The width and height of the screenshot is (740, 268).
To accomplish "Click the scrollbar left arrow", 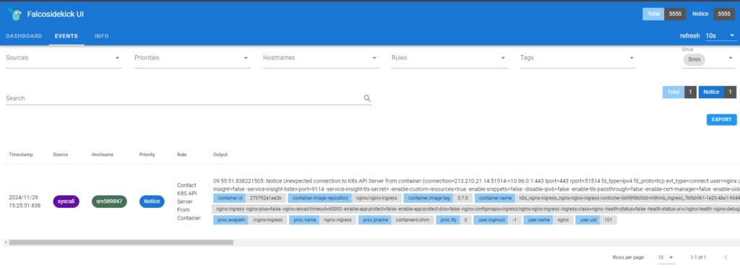I will (5, 242).
